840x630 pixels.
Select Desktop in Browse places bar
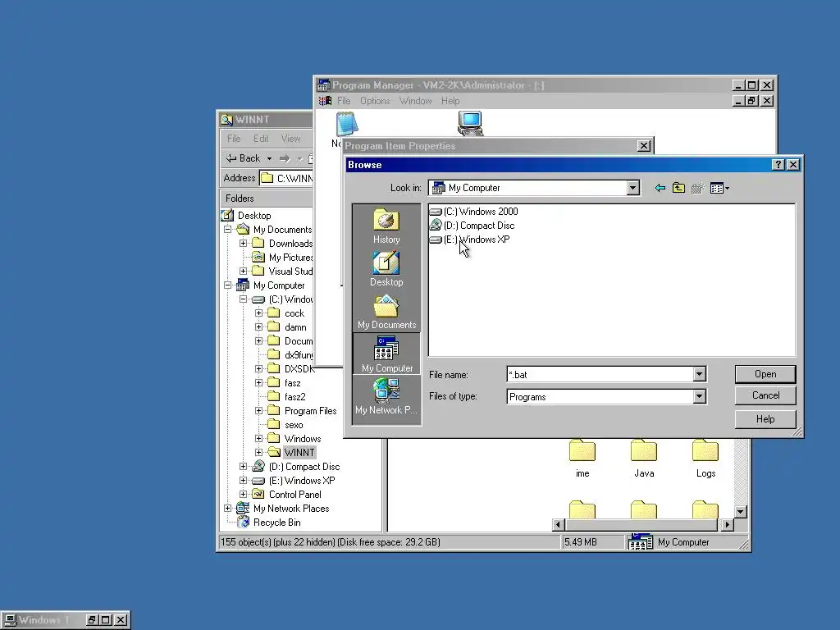386,269
